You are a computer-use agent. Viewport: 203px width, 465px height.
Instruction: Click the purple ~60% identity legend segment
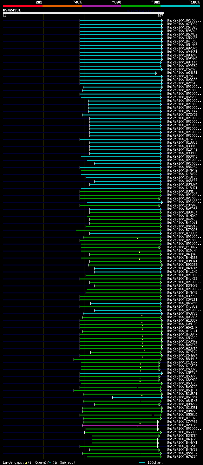pyautogui.click(x=101, y=5)
